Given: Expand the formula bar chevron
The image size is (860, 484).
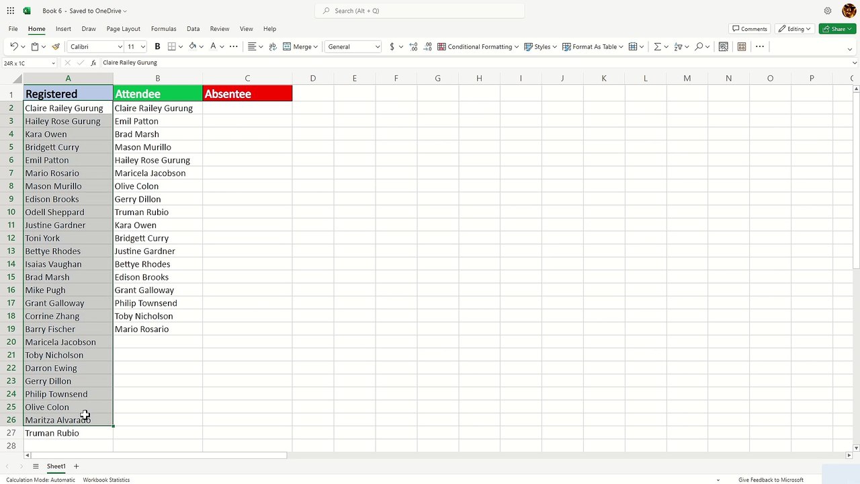Looking at the screenshot, I should click(855, 63).
